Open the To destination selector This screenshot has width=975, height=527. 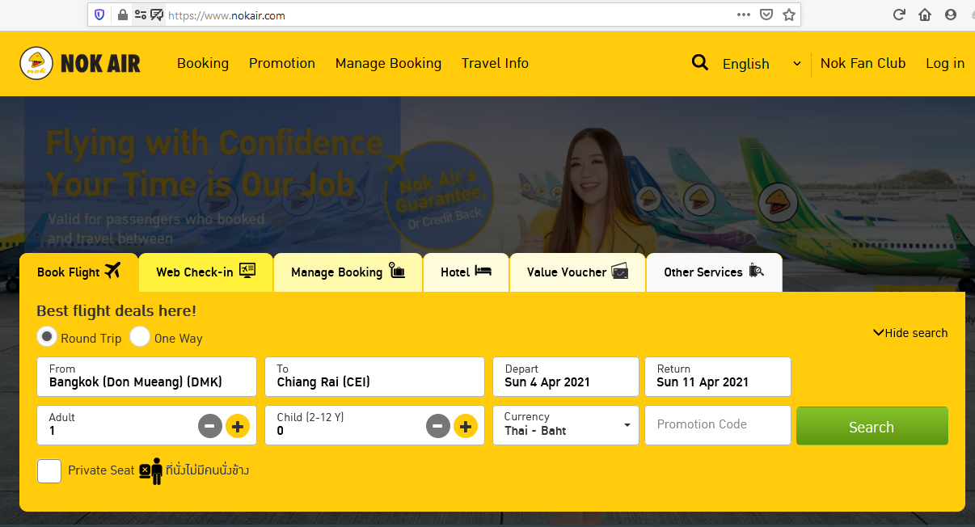[x=374, y=377]
